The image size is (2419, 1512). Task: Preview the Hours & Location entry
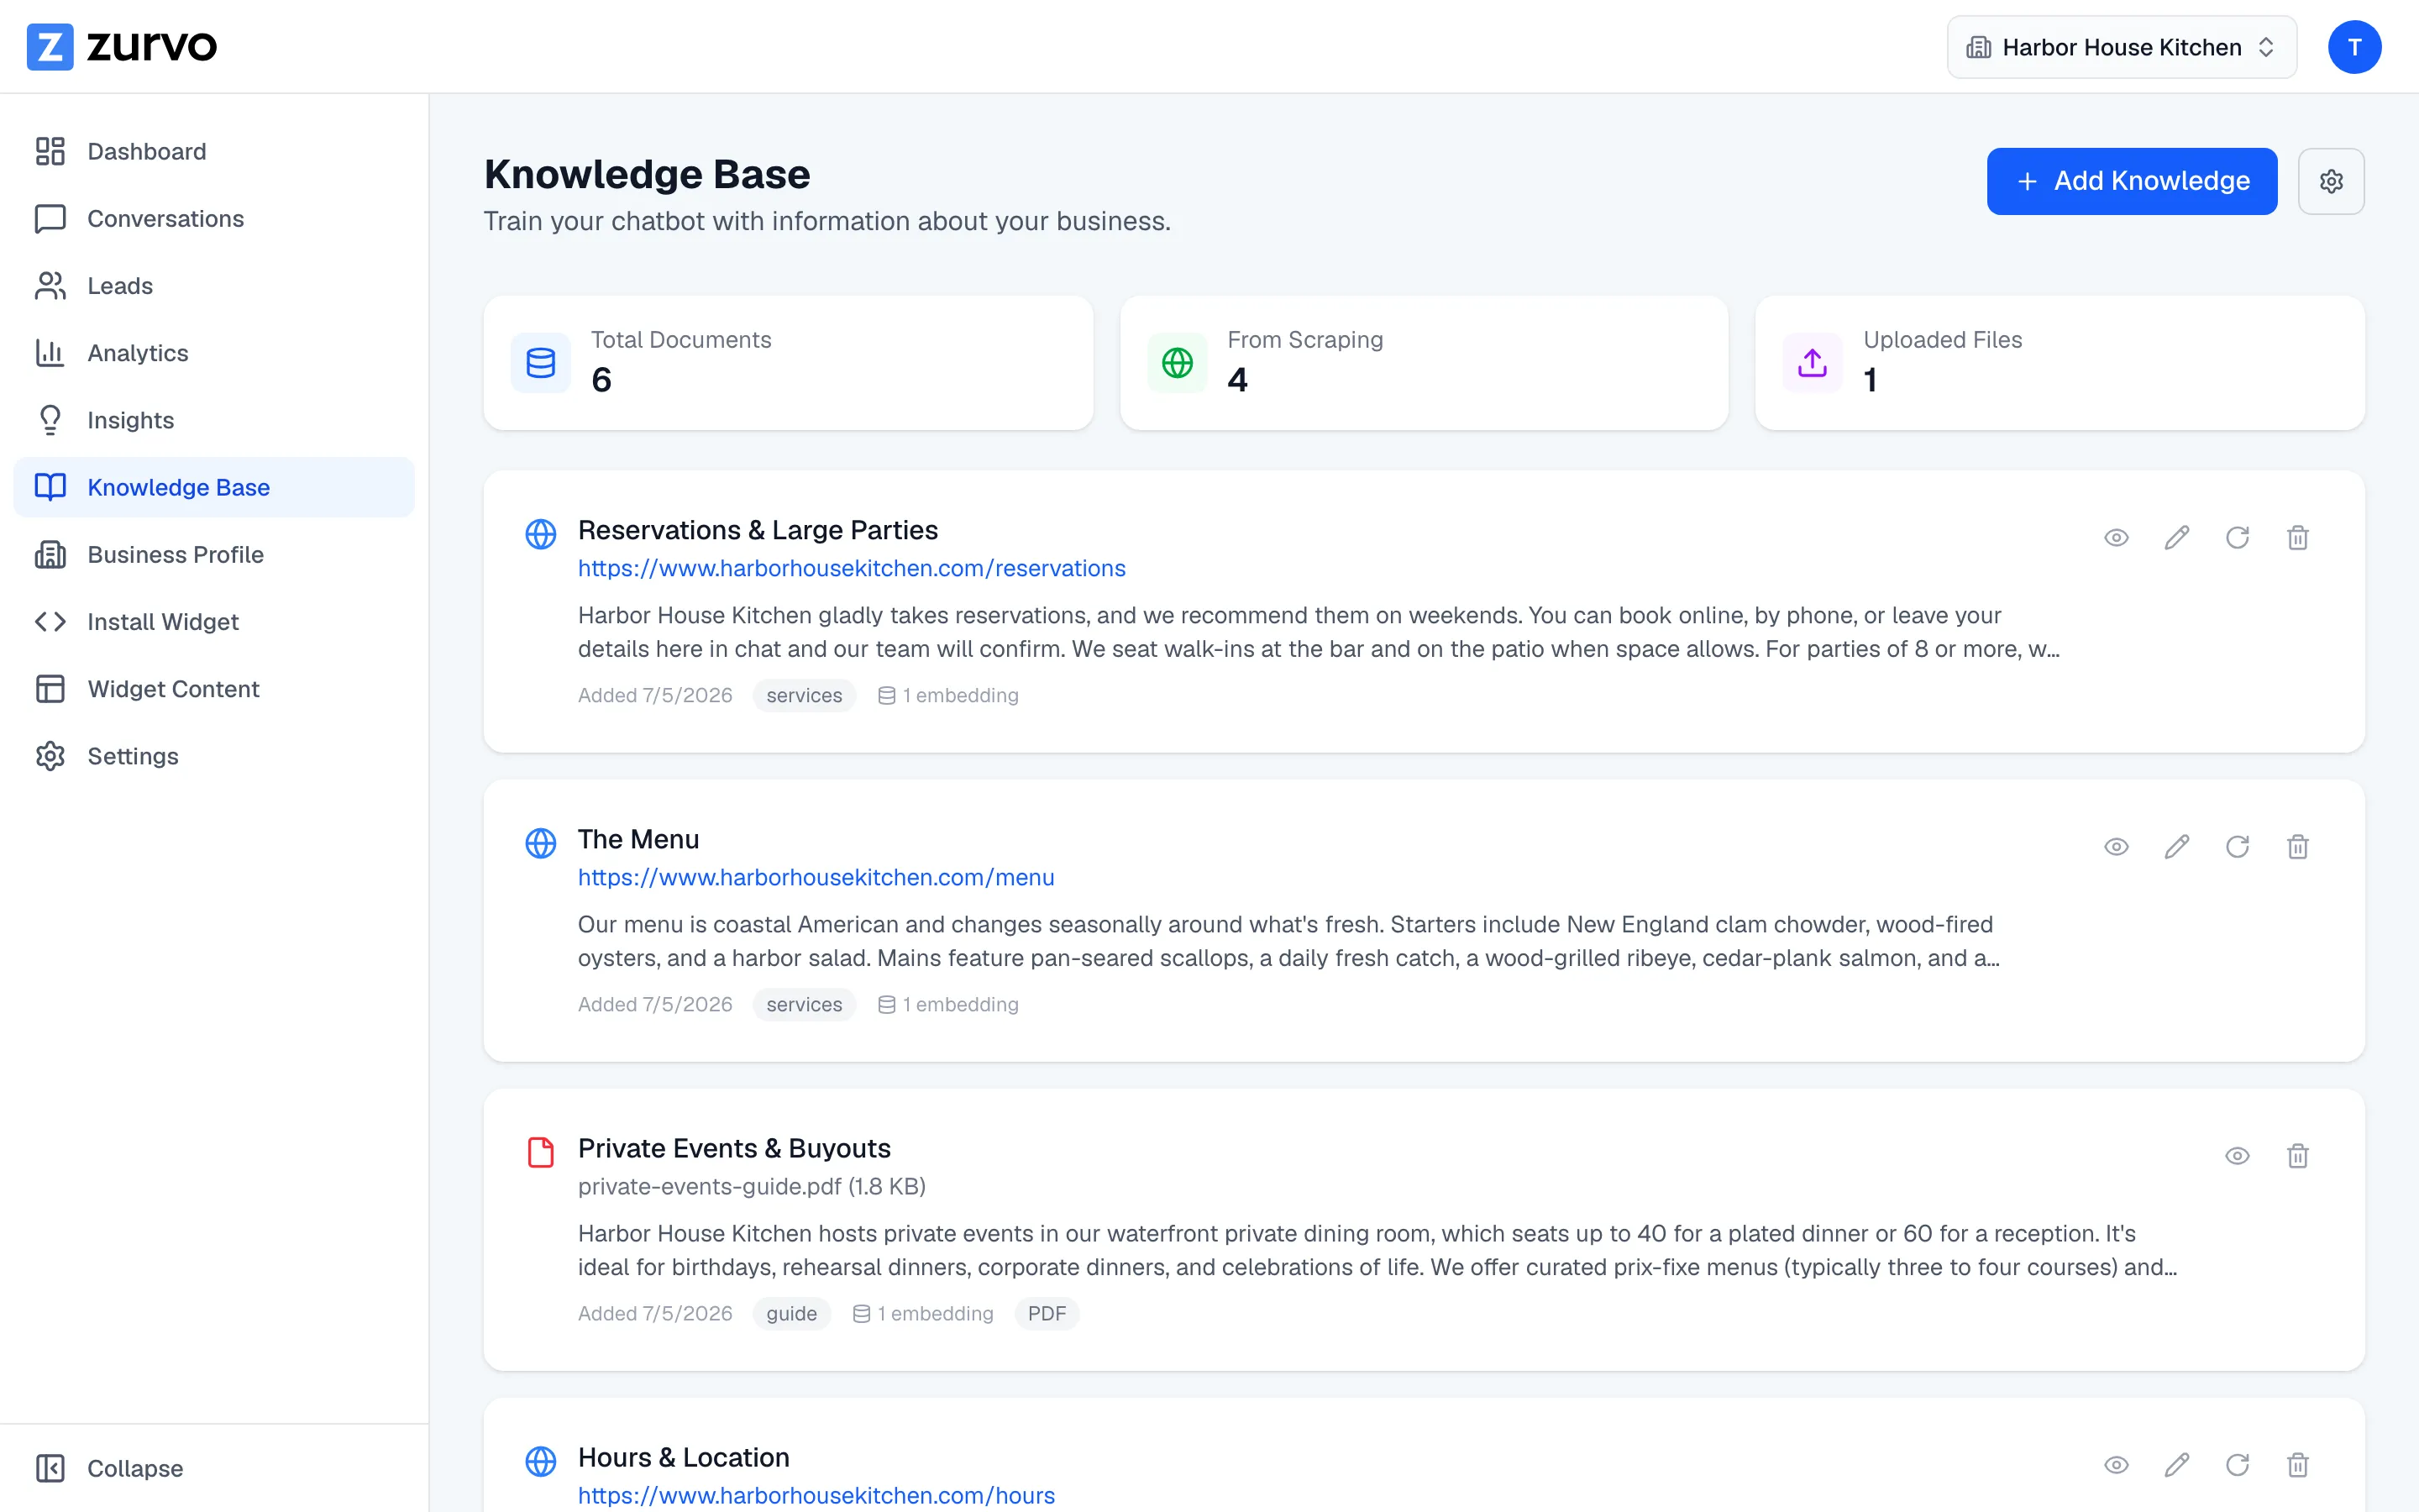point(2116,1465)
